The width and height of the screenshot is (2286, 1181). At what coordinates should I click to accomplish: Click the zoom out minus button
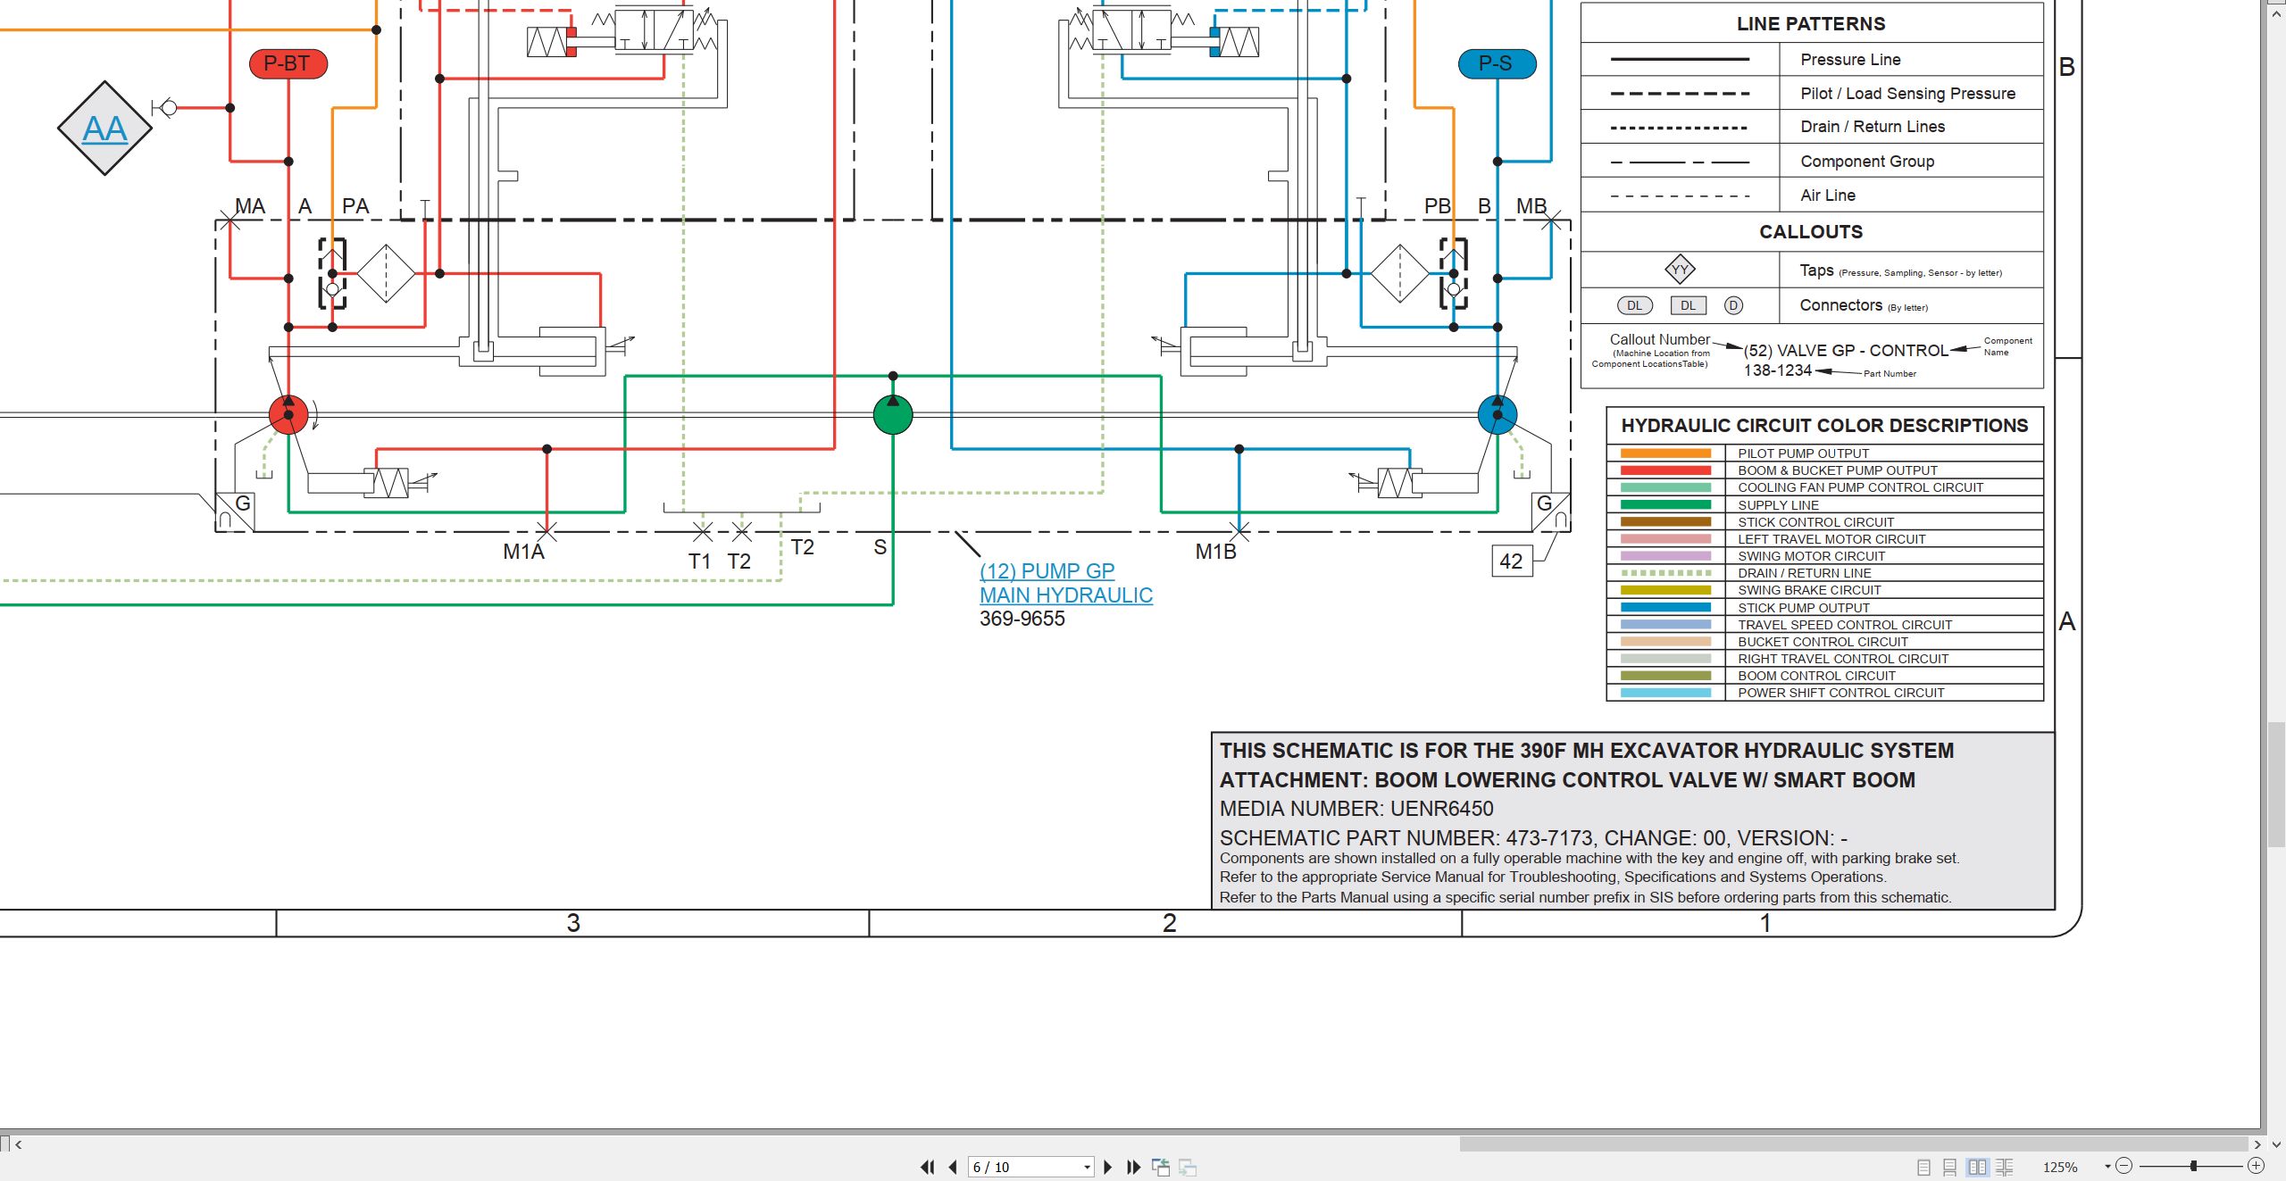pyautogui.click(x=2124, y=1166)
